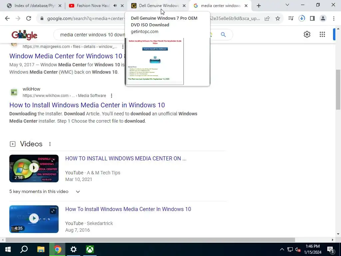Open Sekedartrick Windows Media Center video link
This screenshot has width=341, height=256.
[128, 209]
